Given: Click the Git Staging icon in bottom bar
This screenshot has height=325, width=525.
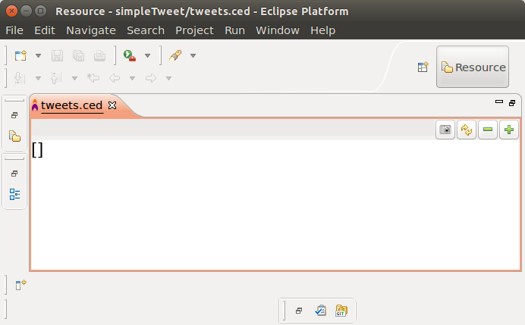Looking at the screenshot, I should (x=341, y=311).
